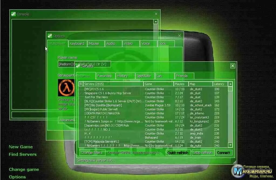Select "[TCM] Malaysia Server#12" row
Viewport: 276px width, 180px height.
pos(154,142)
